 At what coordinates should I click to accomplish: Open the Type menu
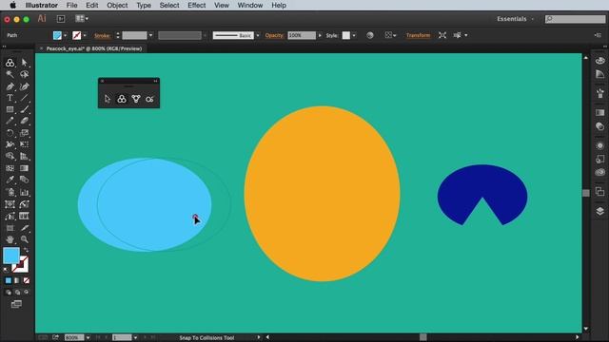coord(144,5)
